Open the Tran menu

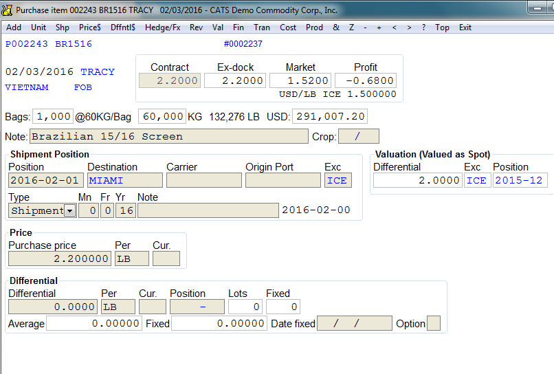[262, 27]
